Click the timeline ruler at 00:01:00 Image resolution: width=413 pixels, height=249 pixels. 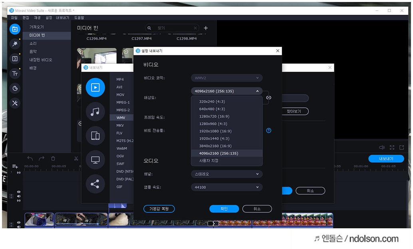[x=361, y=166]
